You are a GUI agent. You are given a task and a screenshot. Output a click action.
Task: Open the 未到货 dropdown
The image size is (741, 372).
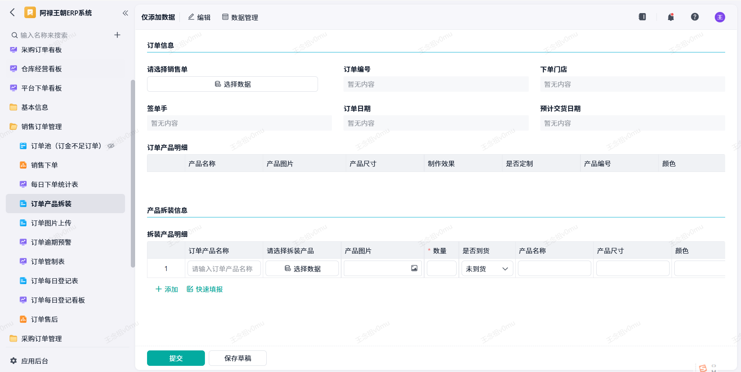click(x=487, y=269)
